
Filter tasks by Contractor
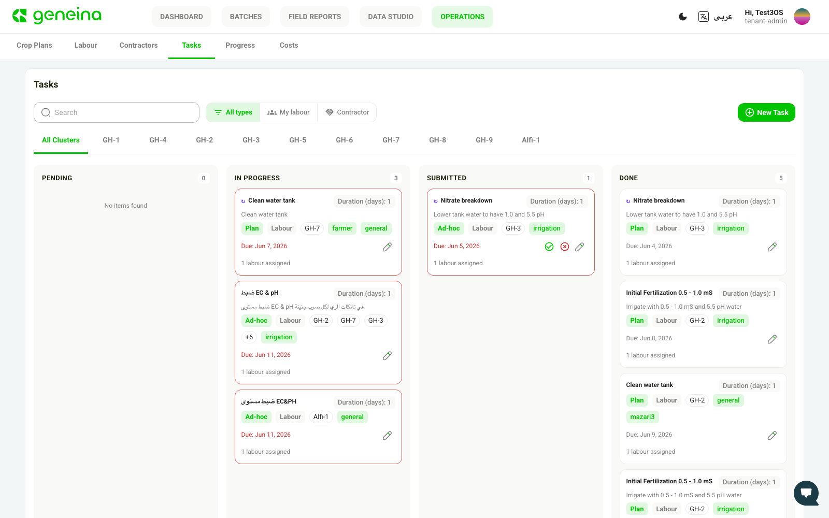347,112
